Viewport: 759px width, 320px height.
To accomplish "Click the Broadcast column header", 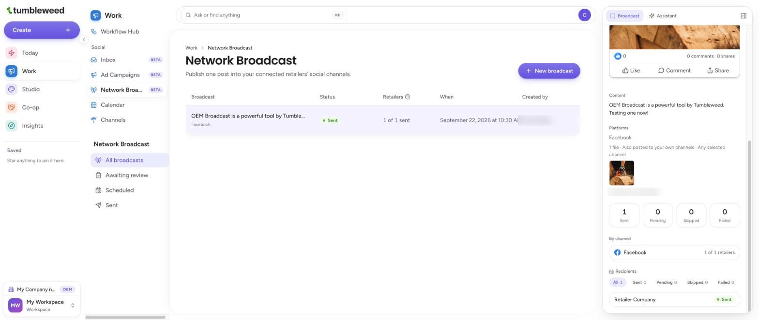I will pos(203,97).
